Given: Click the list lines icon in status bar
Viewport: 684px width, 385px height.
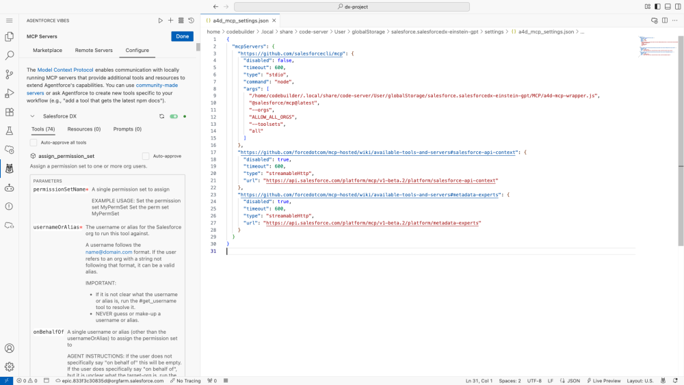Looking at the screenshot, I should pyautogui.click(x=226, y=381).
